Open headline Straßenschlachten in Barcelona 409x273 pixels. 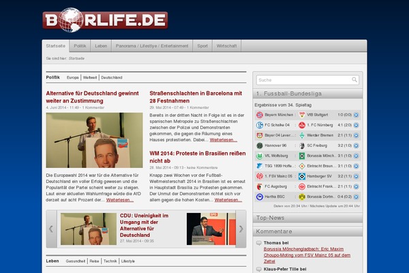[x=196, y=97]
